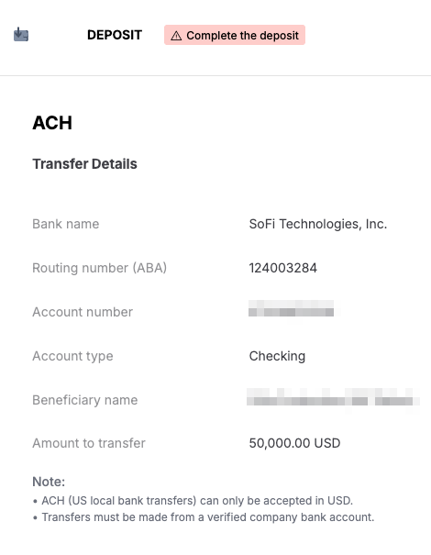Open the Complete the deposit badge
The width and height of the screenshot is (431, 555).
click(235, 35)
